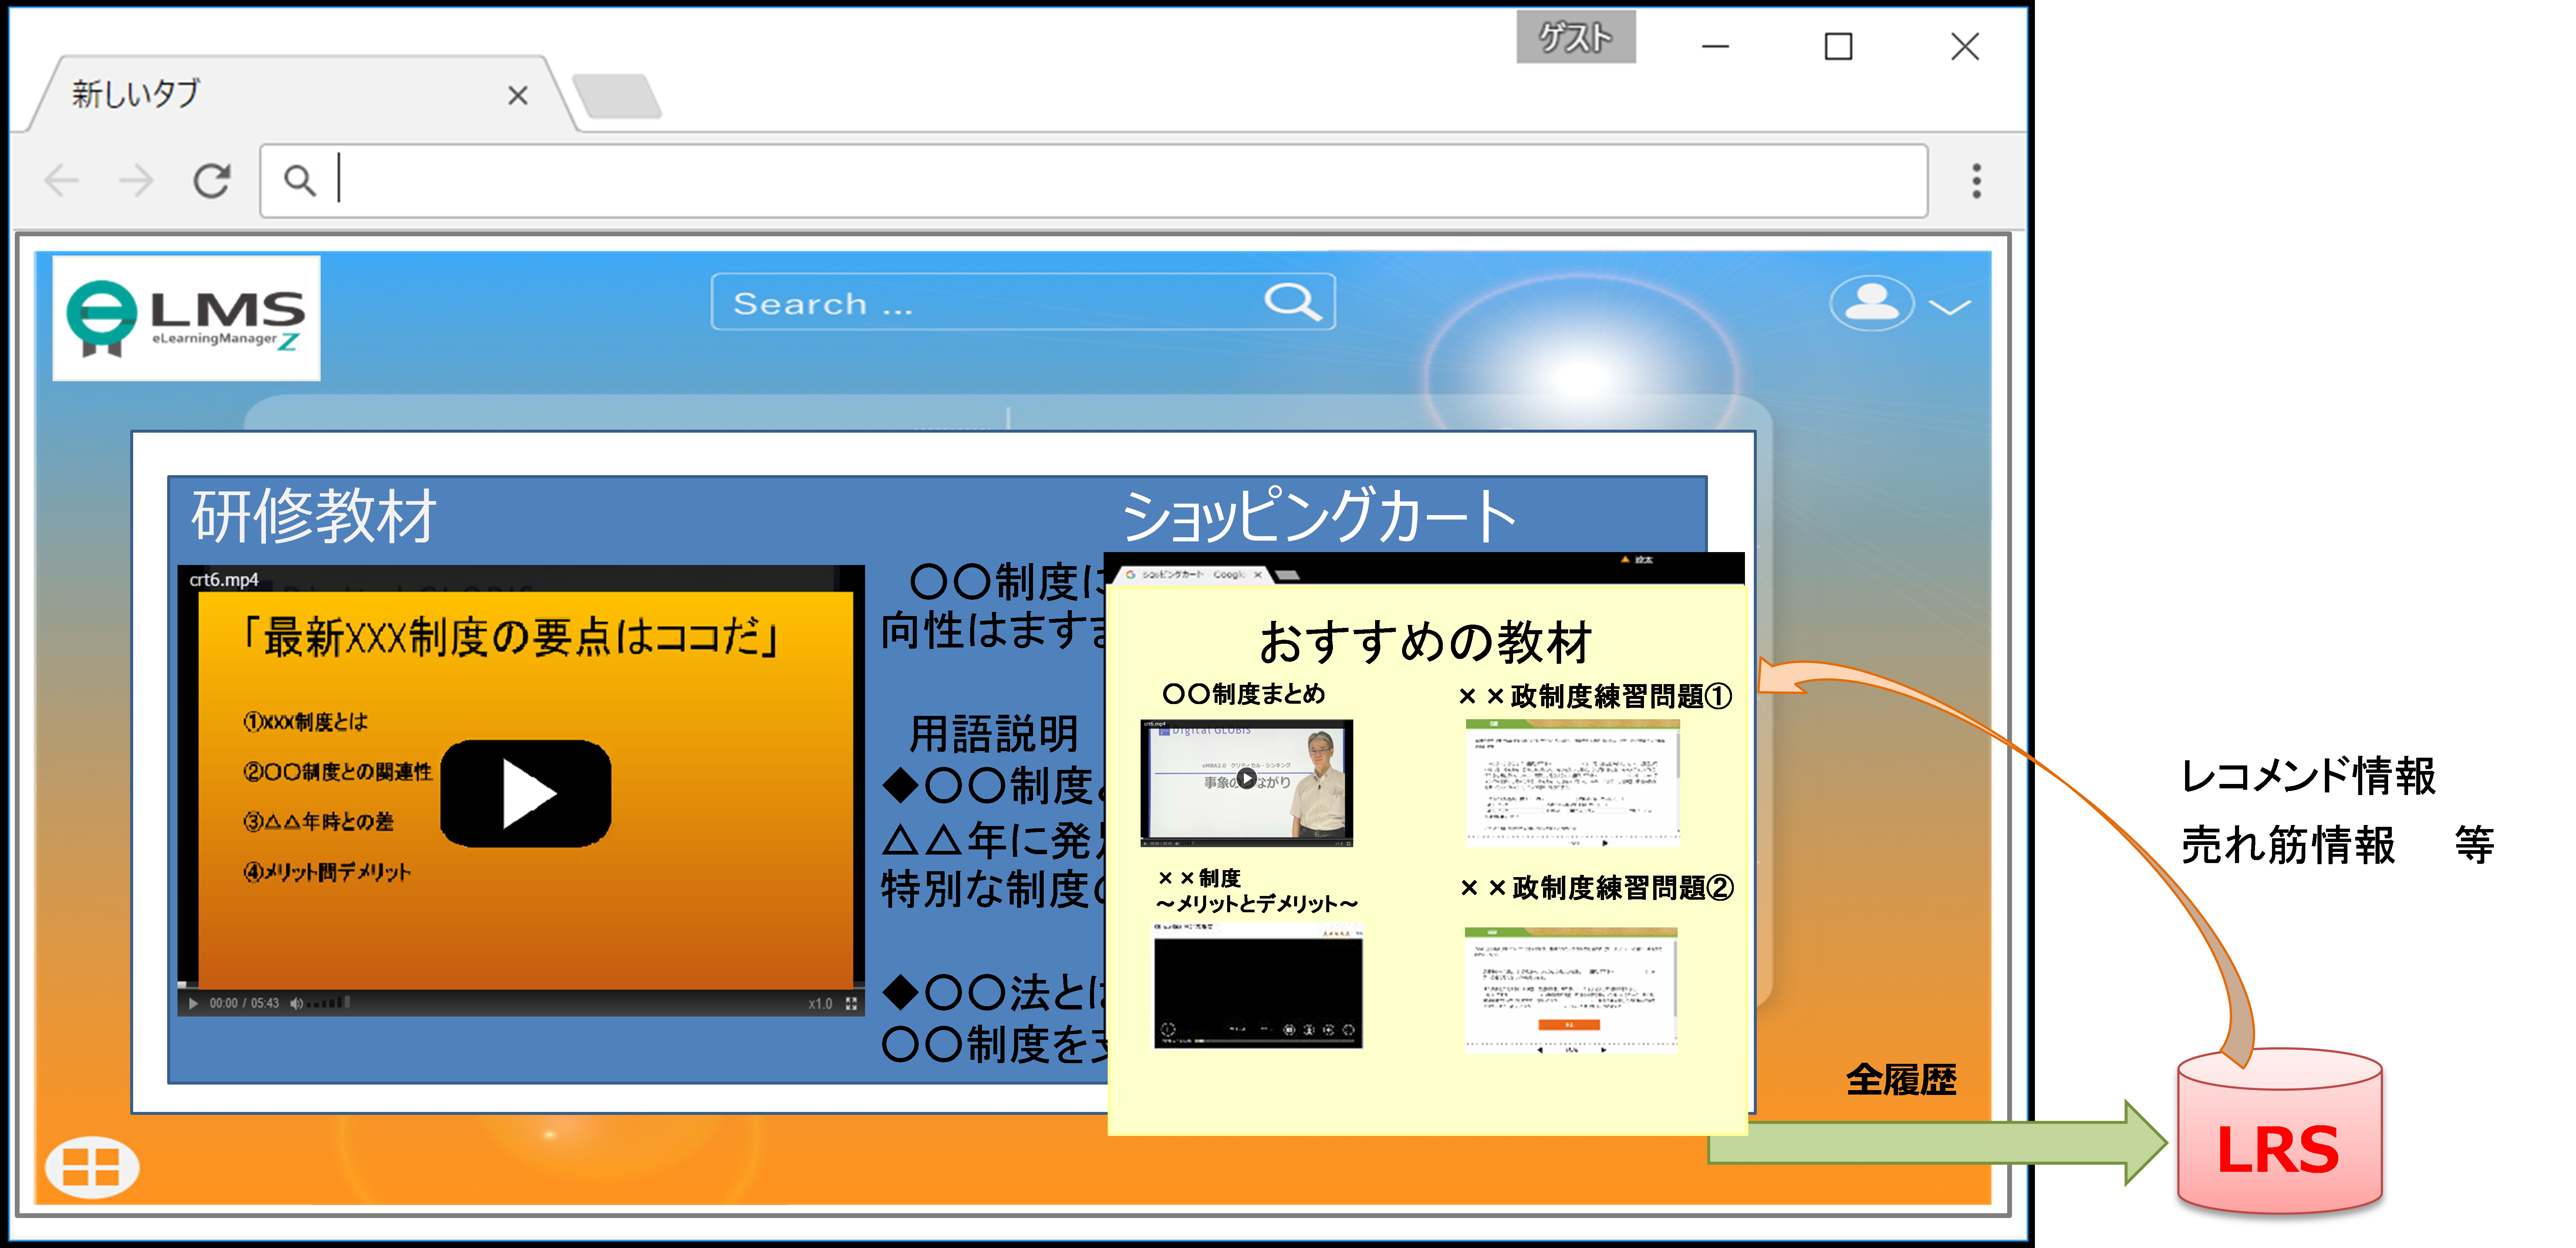Screen dimensions: 2576x1248
Task: Click the address bar input field
Action: [x=1094, y=181]
